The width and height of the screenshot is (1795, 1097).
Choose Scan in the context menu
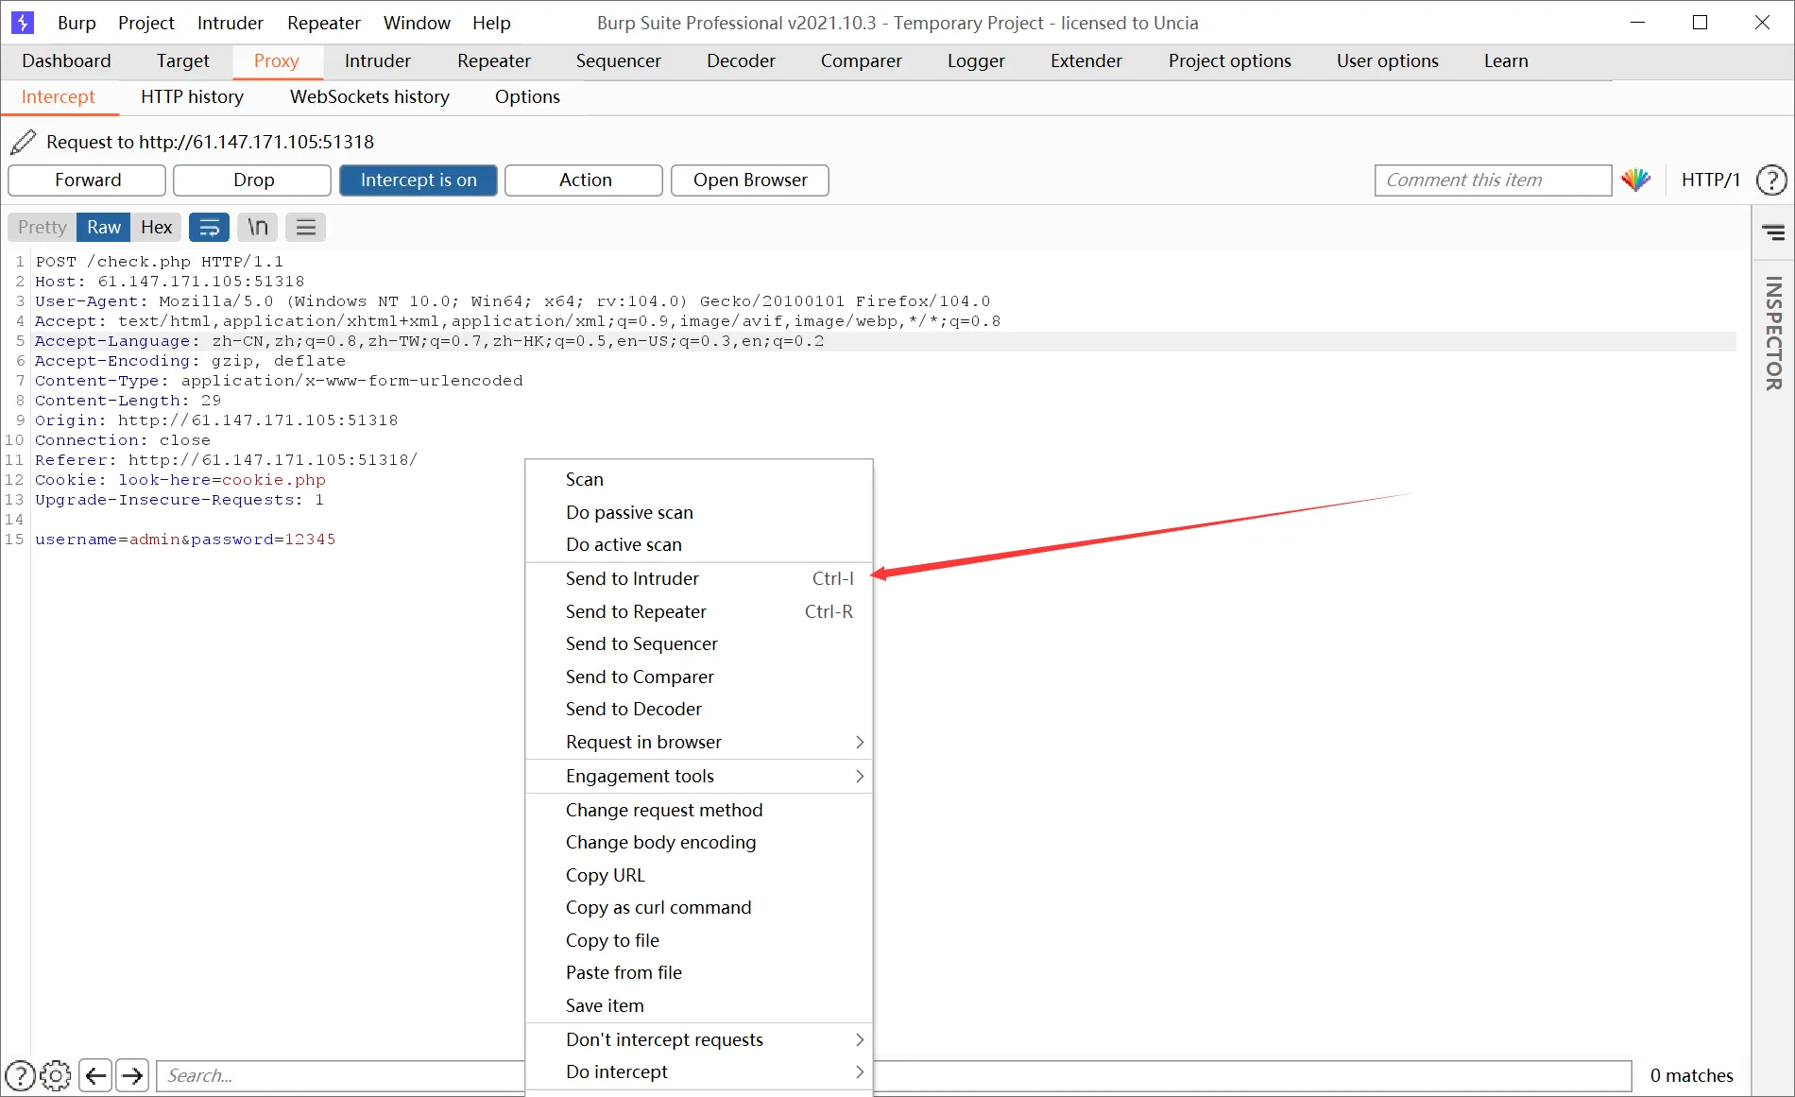click(x=699, y=479)
